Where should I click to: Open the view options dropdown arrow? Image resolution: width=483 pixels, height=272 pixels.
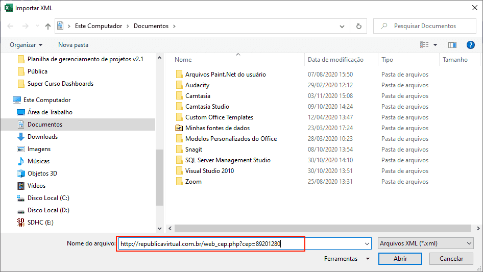pyautogui.click(x=435, y=45)
